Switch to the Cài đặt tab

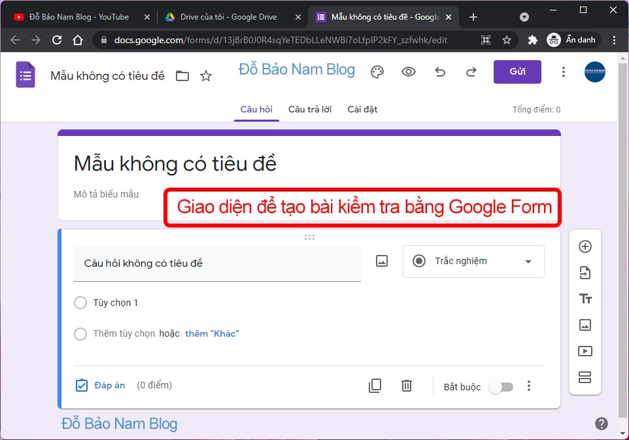[x=362, y=109]
